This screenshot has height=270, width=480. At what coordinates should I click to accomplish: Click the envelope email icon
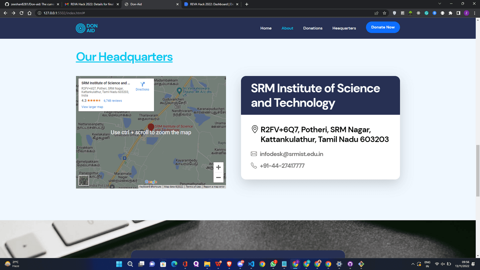(254, 154)
